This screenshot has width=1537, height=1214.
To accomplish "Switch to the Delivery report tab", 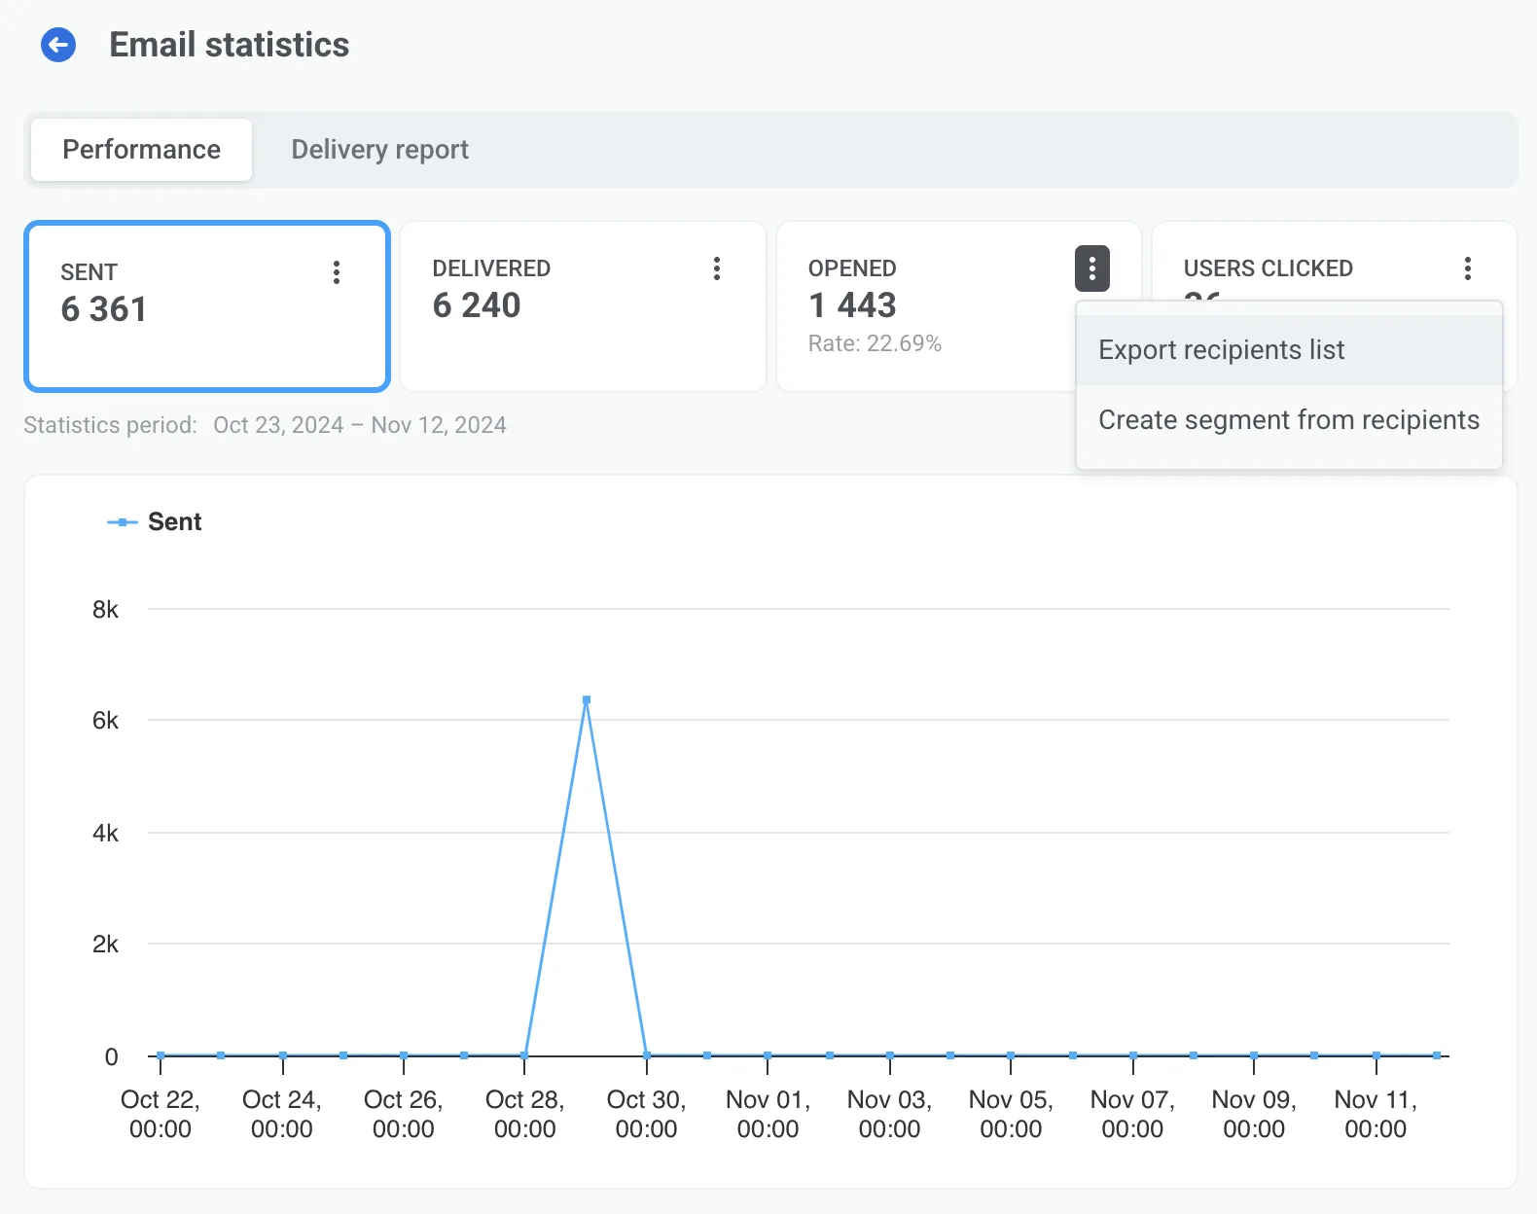I will tap(379, 150).
